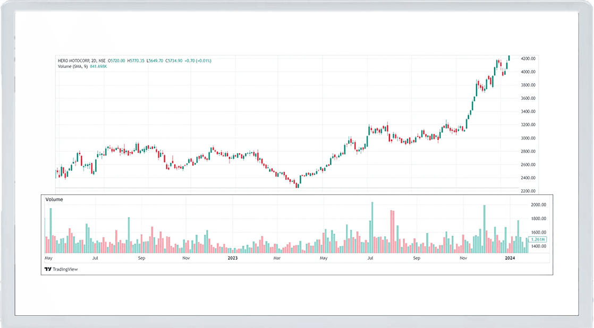Select the 2023 marker on time axis

[x=233, y=258]
